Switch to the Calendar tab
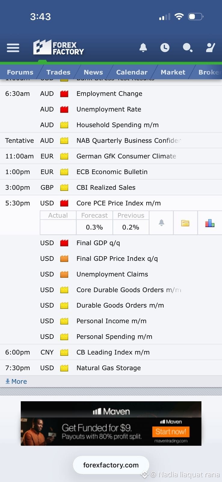222x482 pixels. (x=132, y=72)
